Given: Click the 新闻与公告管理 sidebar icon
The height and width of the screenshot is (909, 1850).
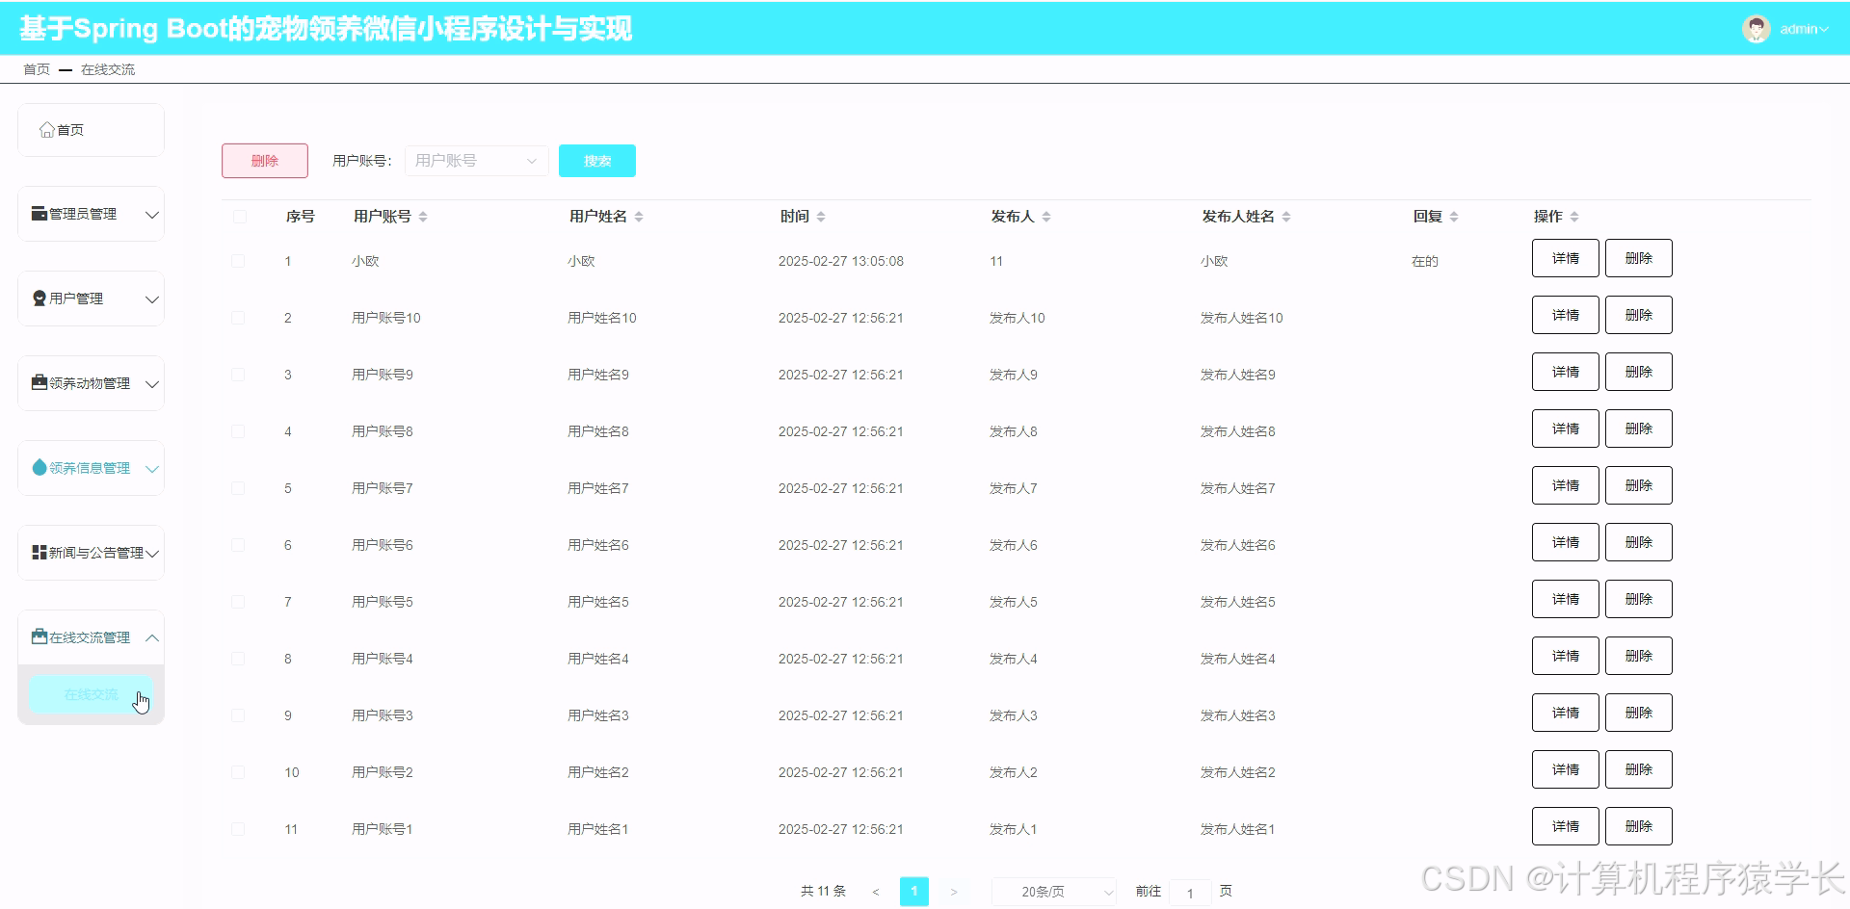Looking at the screenshot, I should click(39, 552).
